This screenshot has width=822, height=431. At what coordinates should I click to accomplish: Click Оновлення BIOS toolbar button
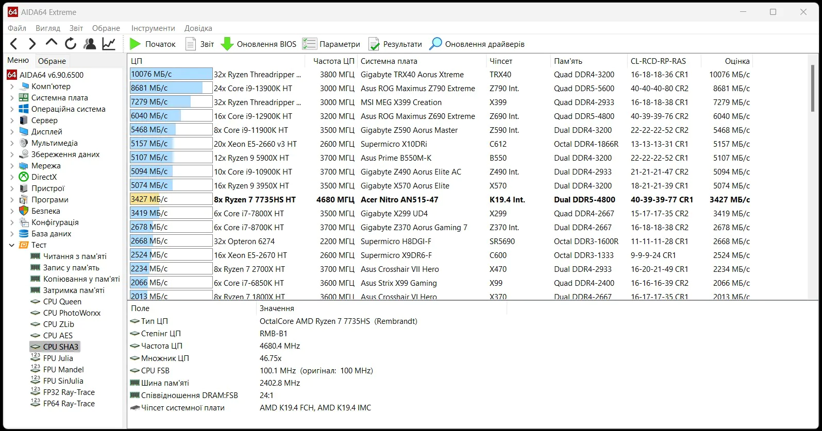coord(259,44)
